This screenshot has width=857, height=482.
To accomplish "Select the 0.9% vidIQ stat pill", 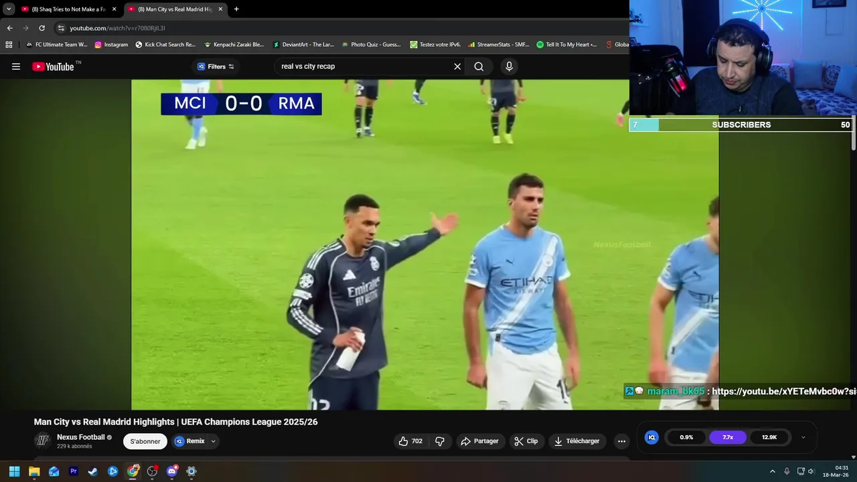I will (x=686, y=437).
